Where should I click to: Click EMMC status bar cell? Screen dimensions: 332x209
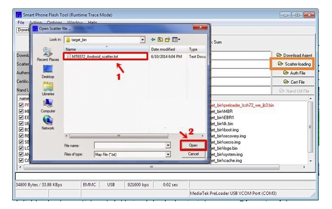point(89,185)
